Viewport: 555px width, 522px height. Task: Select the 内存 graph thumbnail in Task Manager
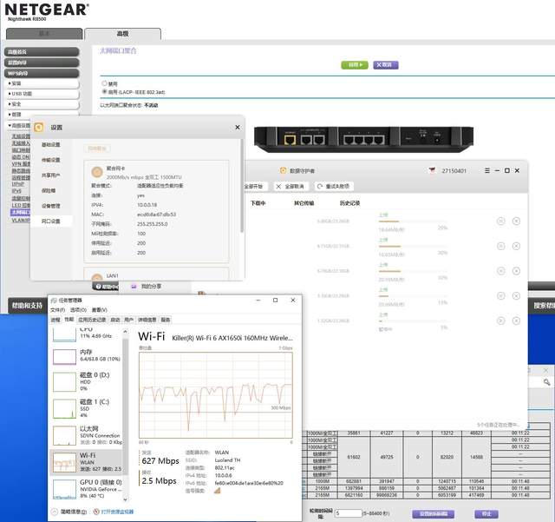coord(64,356)
